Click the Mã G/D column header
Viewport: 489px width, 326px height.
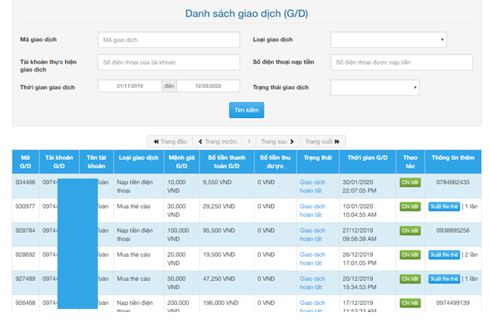(26, 161)
